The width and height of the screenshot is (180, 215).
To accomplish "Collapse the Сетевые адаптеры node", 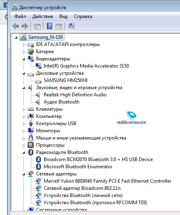I will 24,174.
